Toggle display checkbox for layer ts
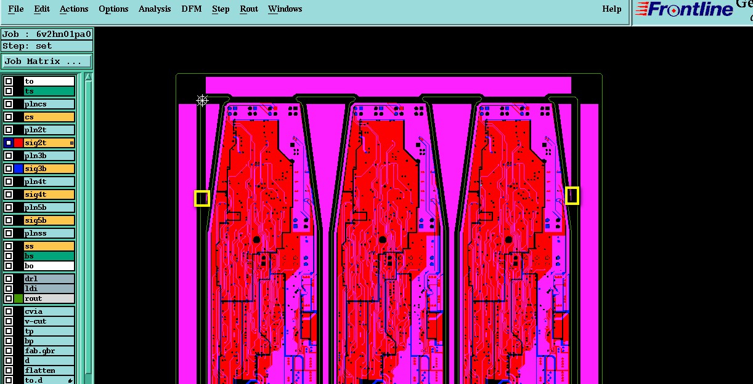 coord(9,91)
